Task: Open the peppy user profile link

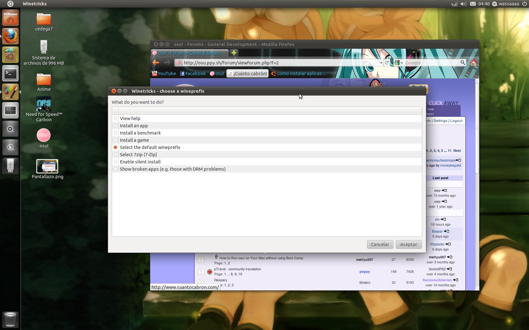Action: tap(365, 272)
